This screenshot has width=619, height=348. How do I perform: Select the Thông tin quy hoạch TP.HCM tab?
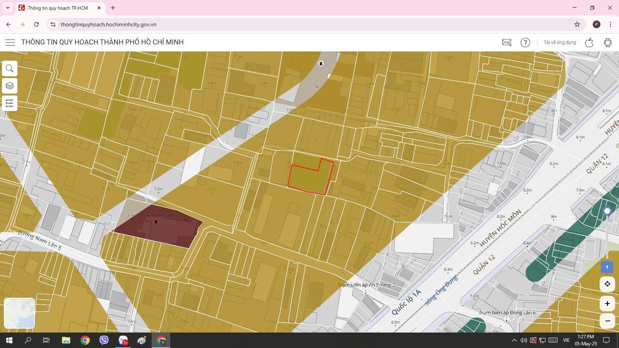(x=58, y=8)
